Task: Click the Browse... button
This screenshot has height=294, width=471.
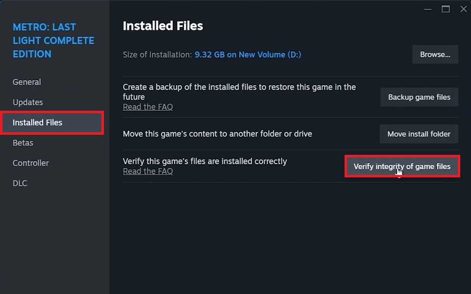Action: pyautogui.click(x=435, y=54)
